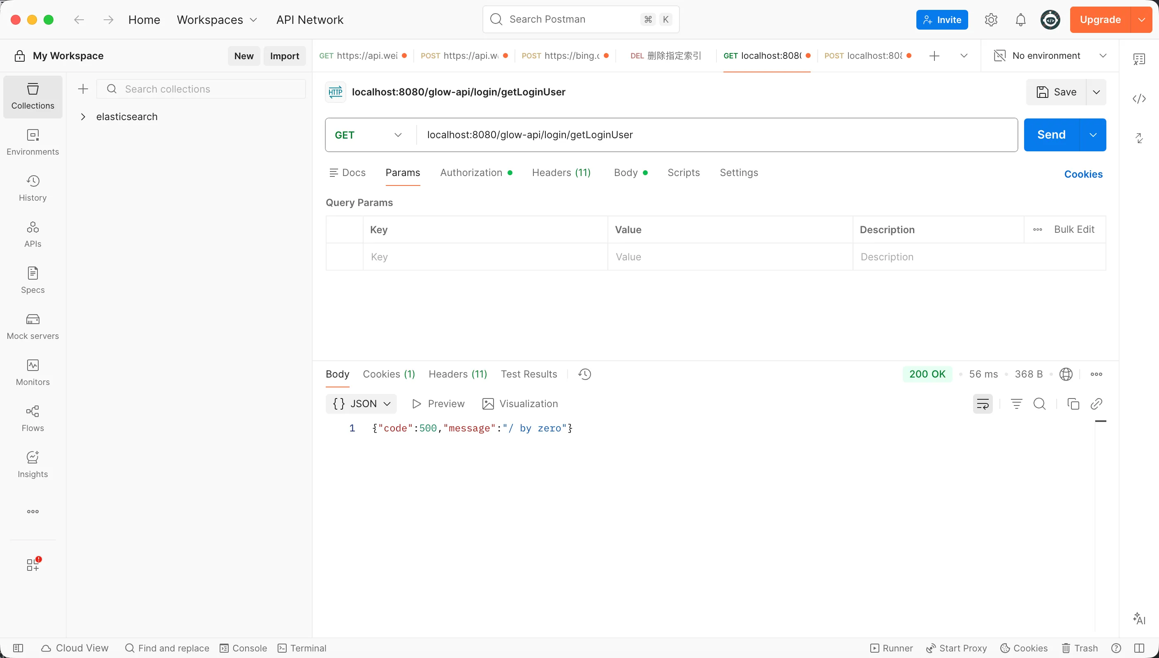
Task: Open the GET method dropdown
Action: (x=368, y=135)
